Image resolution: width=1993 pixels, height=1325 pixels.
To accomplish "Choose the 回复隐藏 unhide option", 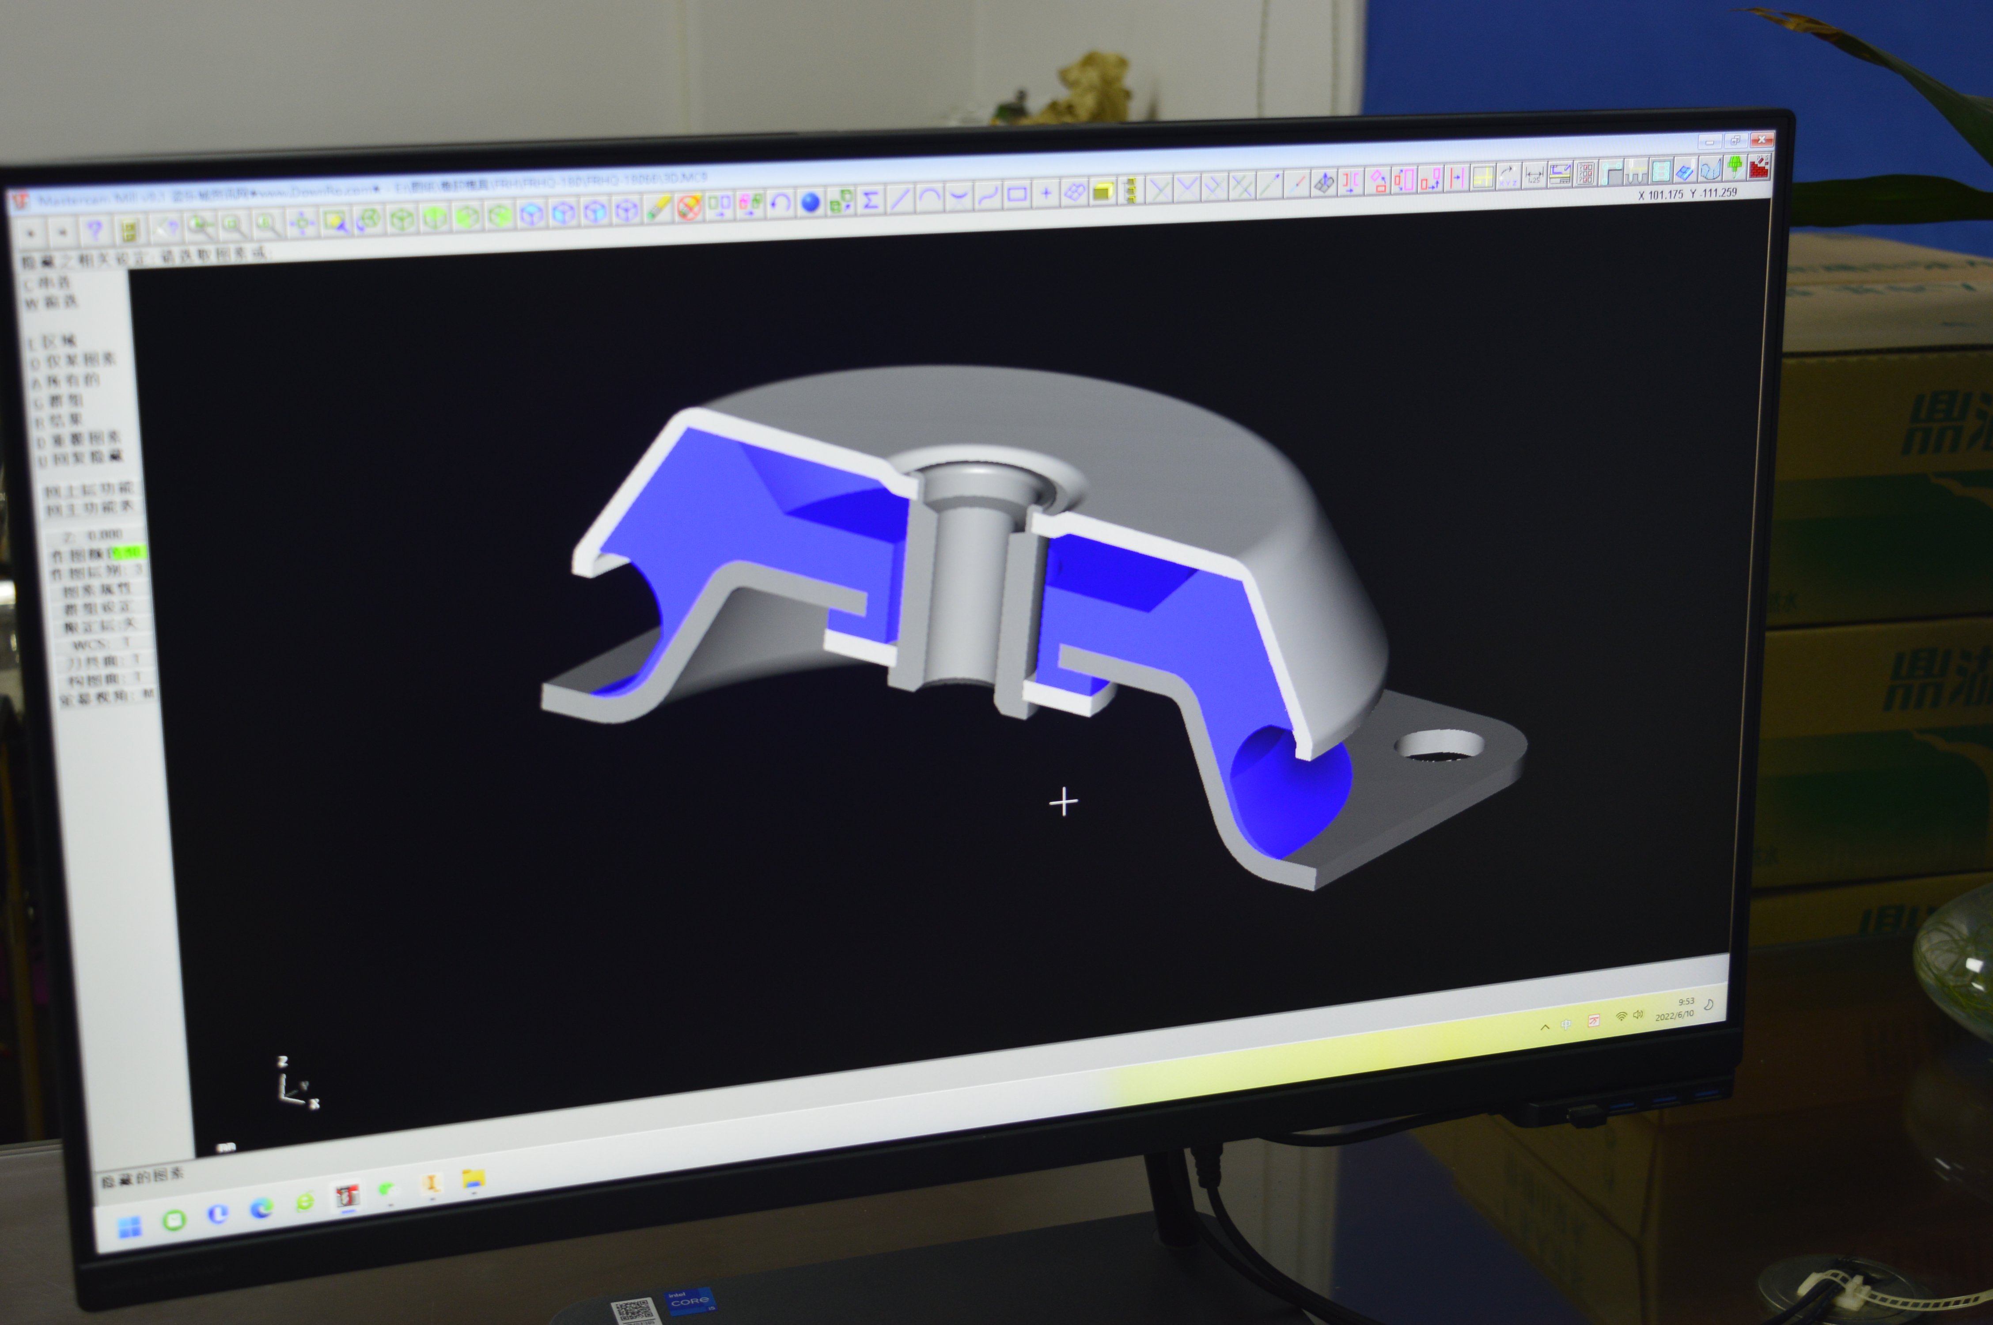I will click(80, 457).
